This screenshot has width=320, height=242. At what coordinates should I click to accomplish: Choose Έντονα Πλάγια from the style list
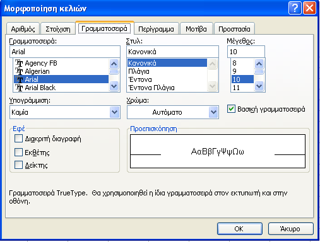click(x=151, y=88)
